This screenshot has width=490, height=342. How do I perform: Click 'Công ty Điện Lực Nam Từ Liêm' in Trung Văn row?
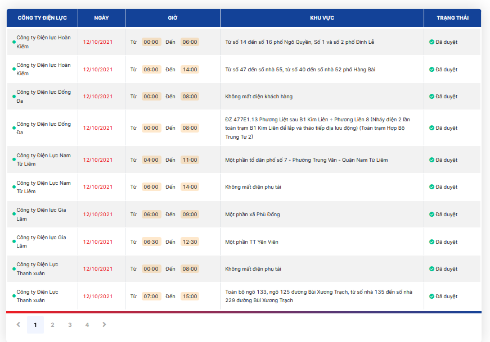tap(43, 159)
